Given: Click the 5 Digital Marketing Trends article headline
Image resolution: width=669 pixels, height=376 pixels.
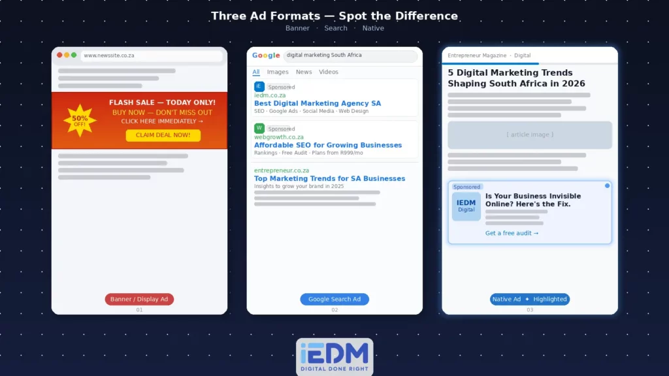Looking at the screenshot, I should [x=516, y=78].
